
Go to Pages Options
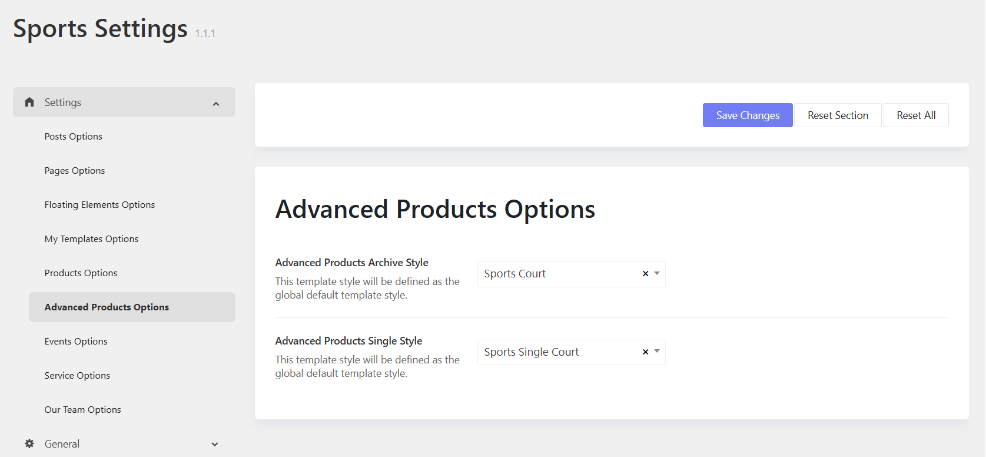75,171
